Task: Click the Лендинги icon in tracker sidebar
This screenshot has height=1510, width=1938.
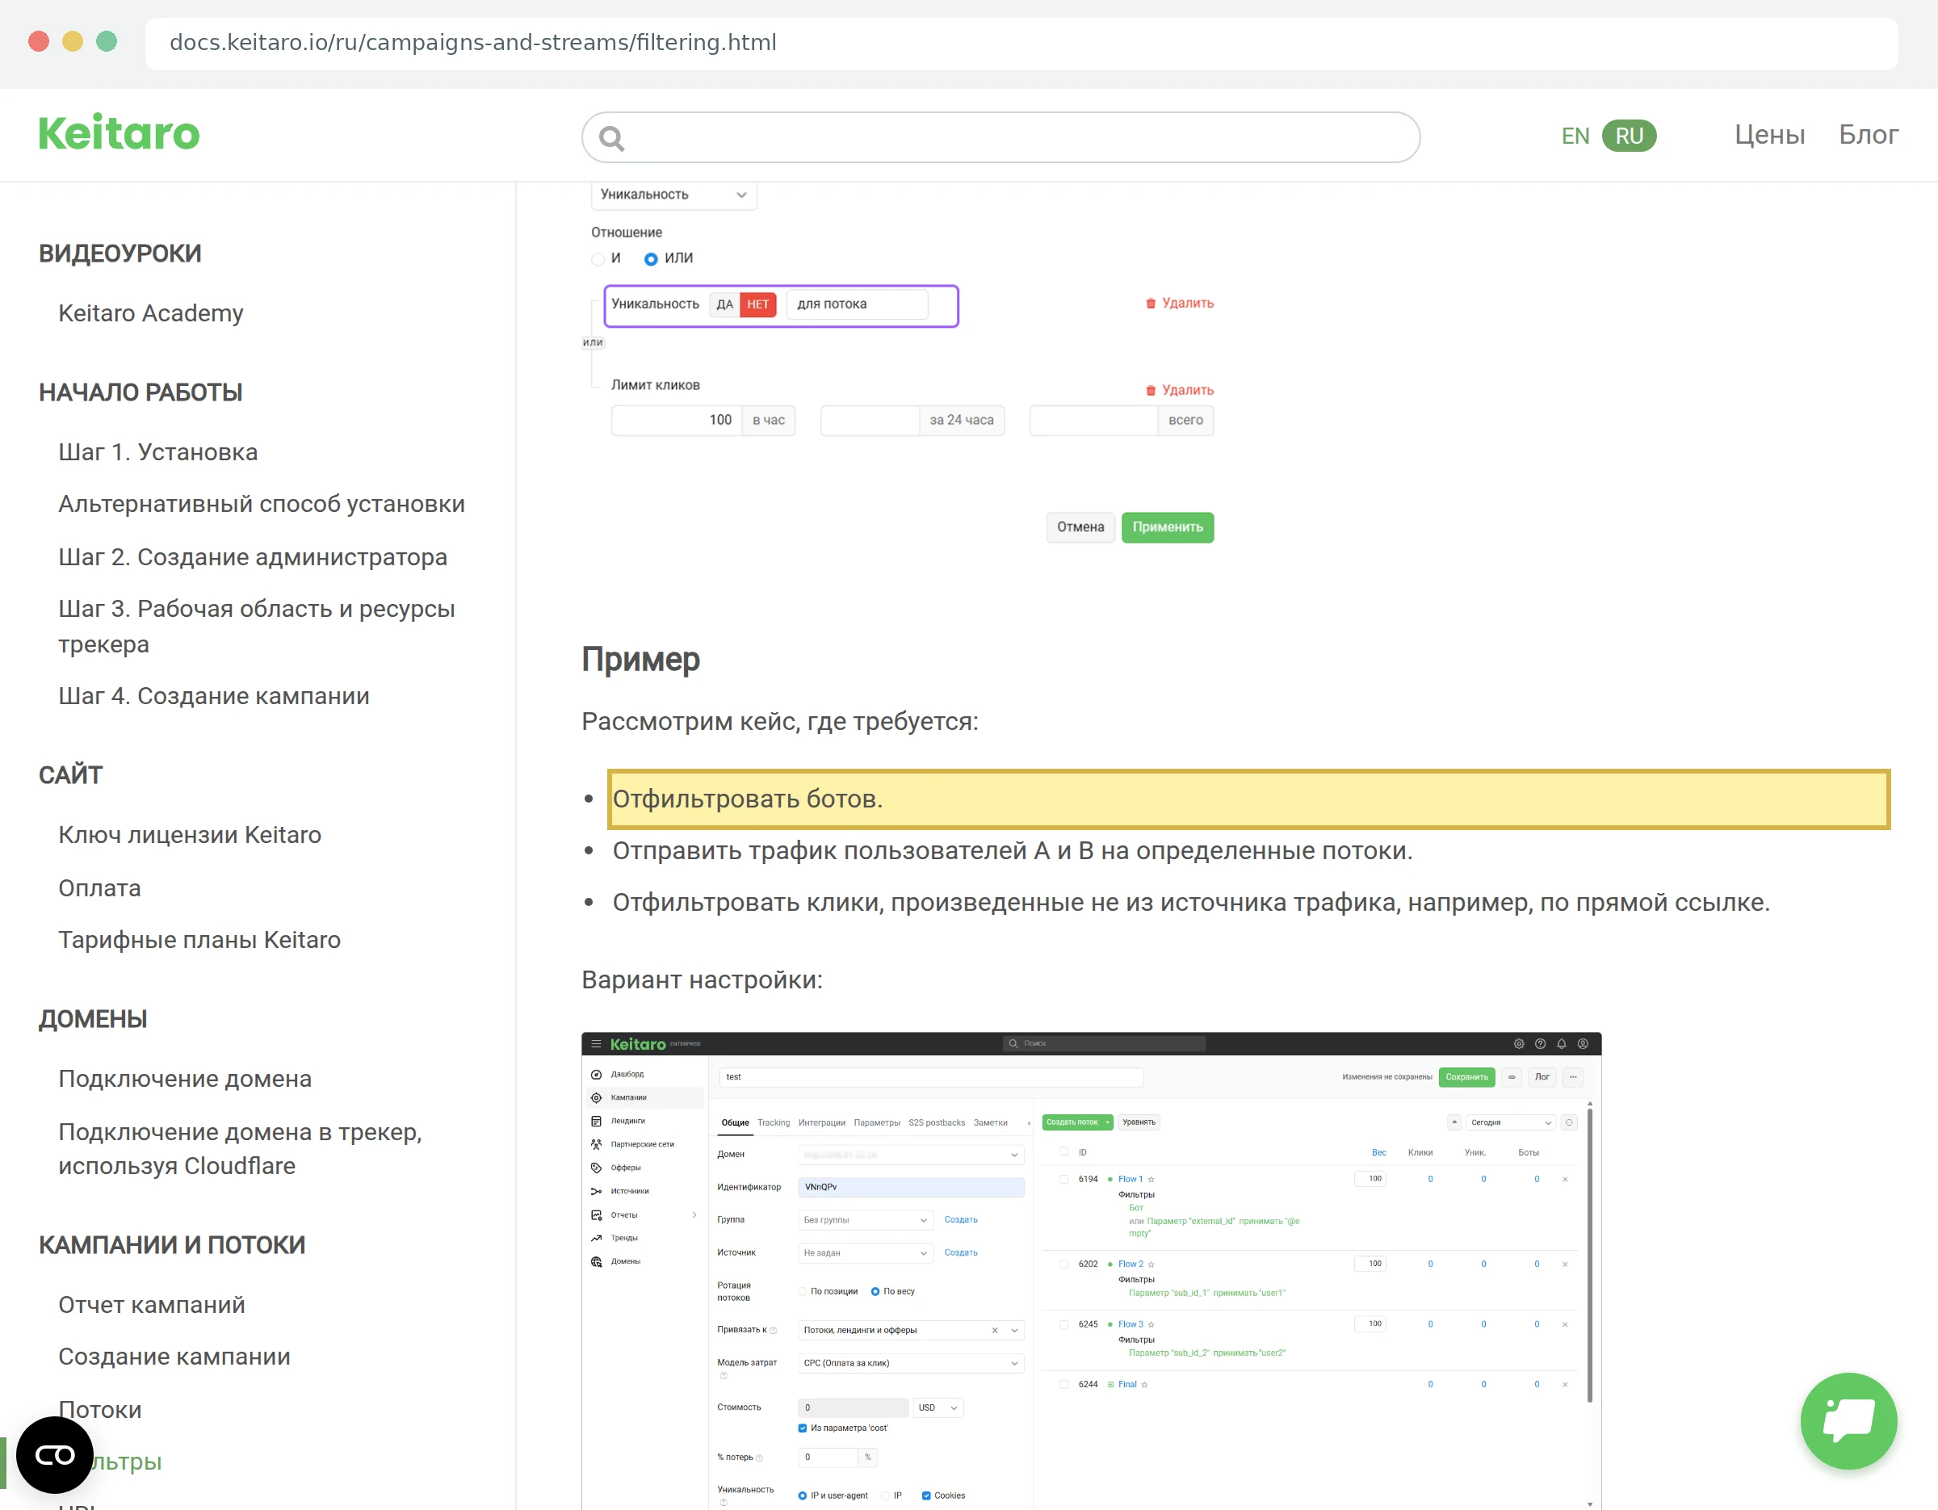Action: click(x=596, y=1121)
